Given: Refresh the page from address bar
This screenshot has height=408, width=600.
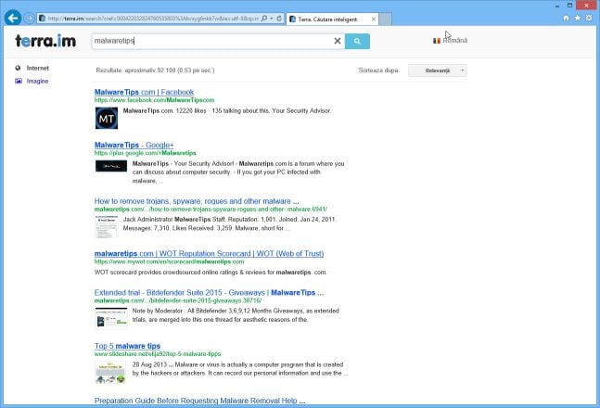Looking at the screenshot, I should 279,19.
